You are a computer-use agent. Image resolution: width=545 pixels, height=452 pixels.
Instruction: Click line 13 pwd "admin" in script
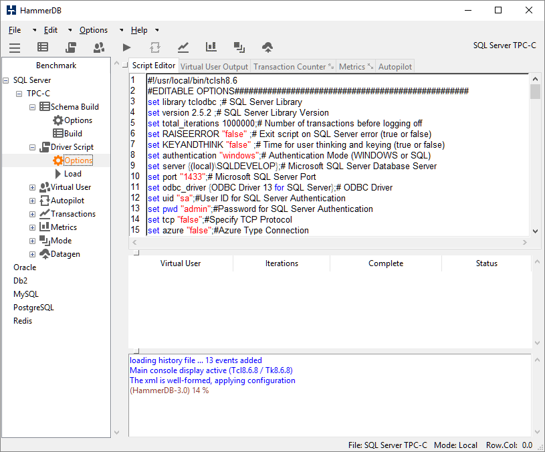tap(260, 209)
